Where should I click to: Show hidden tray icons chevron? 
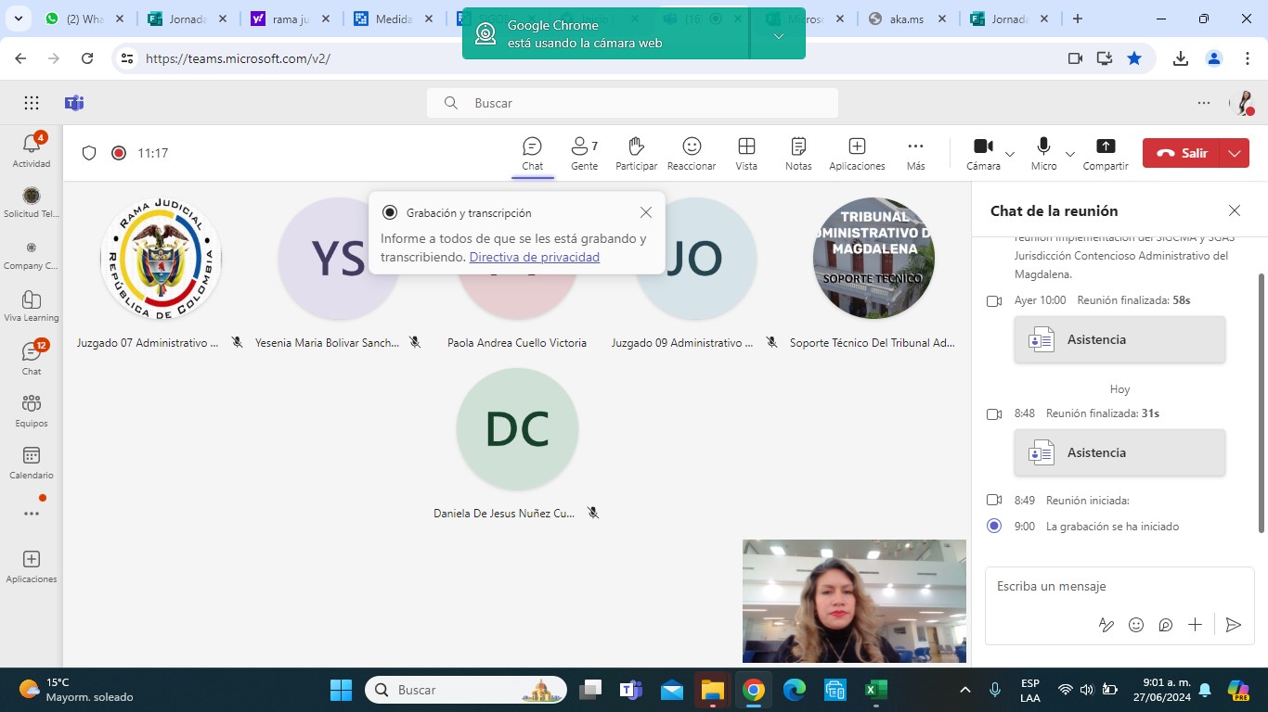click(x=964, y=690)
